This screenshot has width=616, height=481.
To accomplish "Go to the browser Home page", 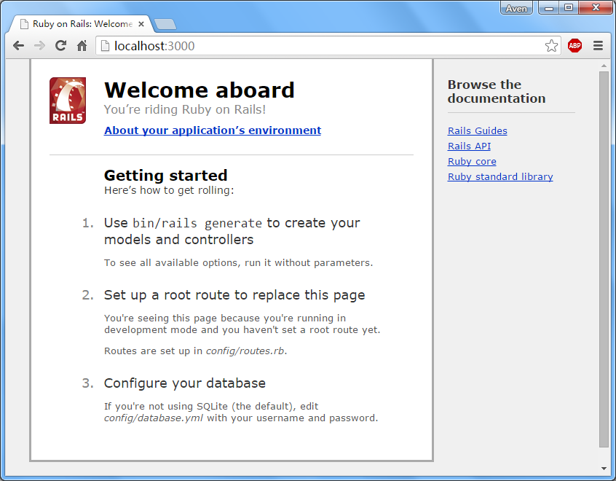I will point(82,46).
